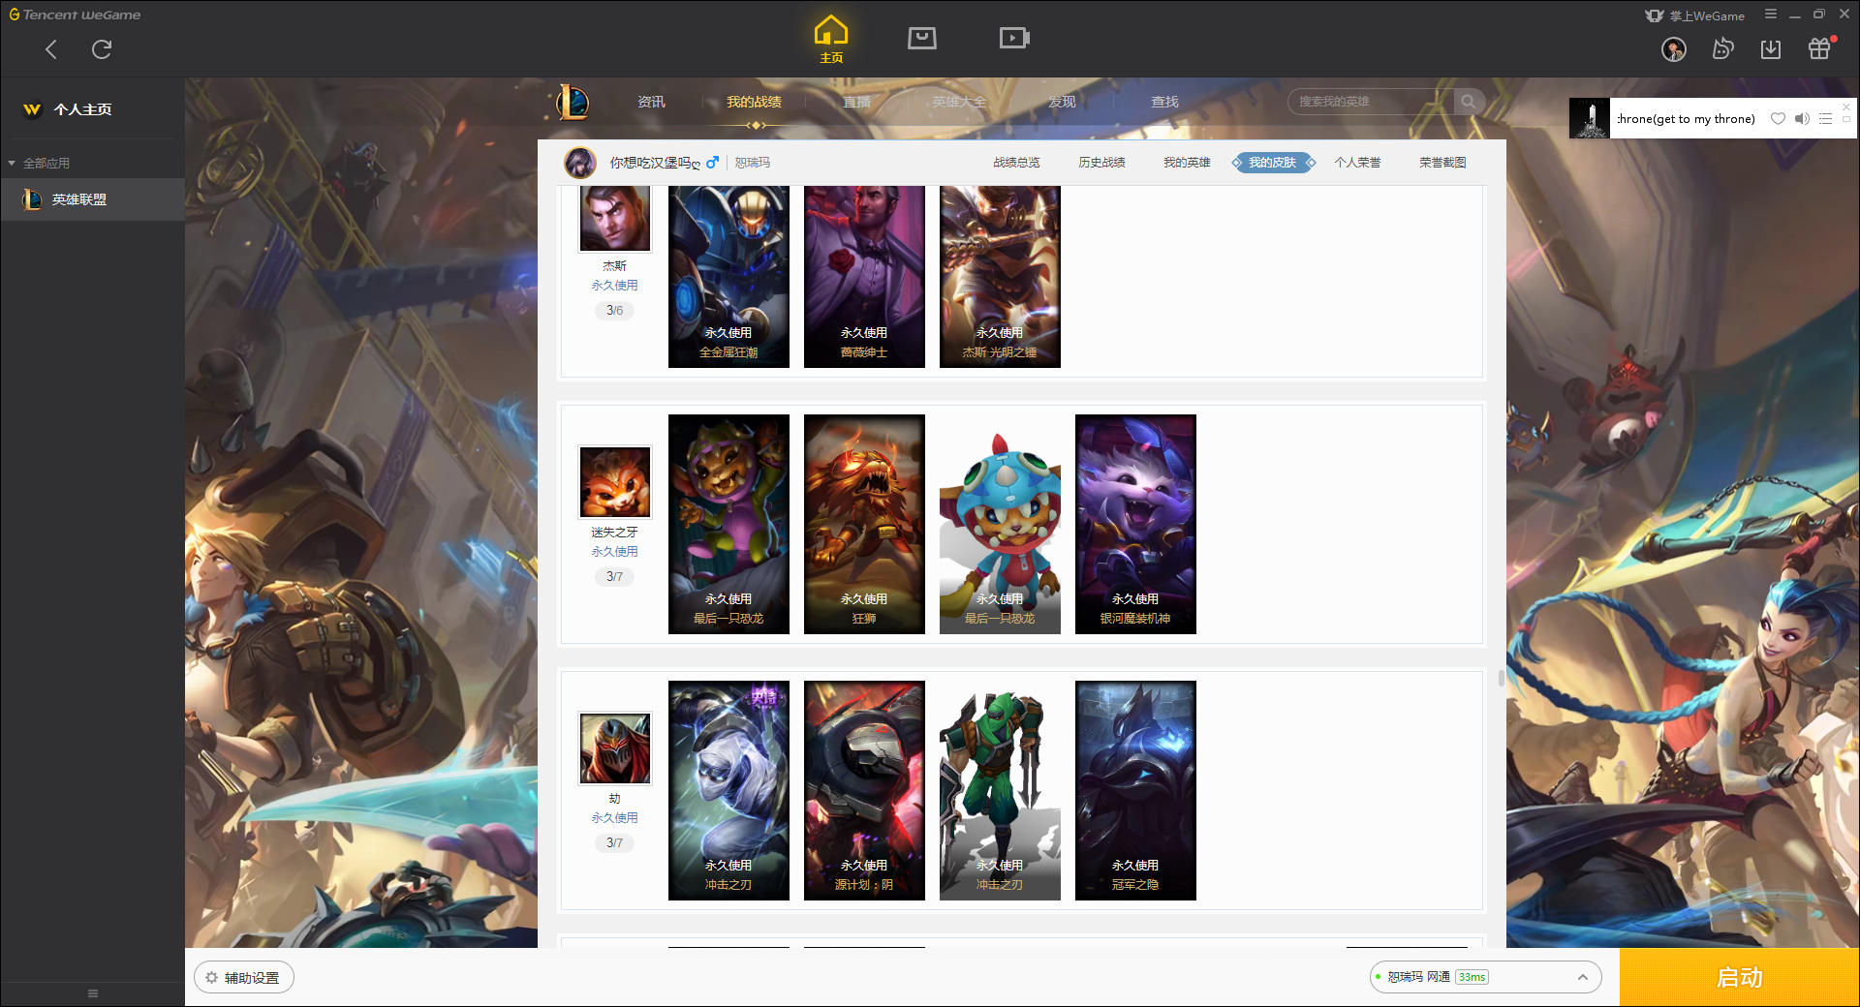The image size is (1860, 1007).
Task: Open the 冠军之隐 skin card
Action: [1135, 790]
